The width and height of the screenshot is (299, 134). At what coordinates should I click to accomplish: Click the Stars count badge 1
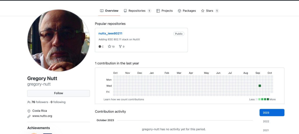pos(217,11)
